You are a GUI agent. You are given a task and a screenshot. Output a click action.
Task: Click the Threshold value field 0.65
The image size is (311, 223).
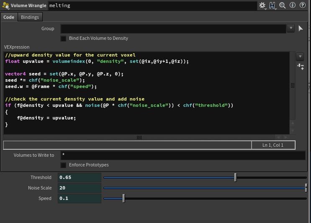(x=80, y=177)
